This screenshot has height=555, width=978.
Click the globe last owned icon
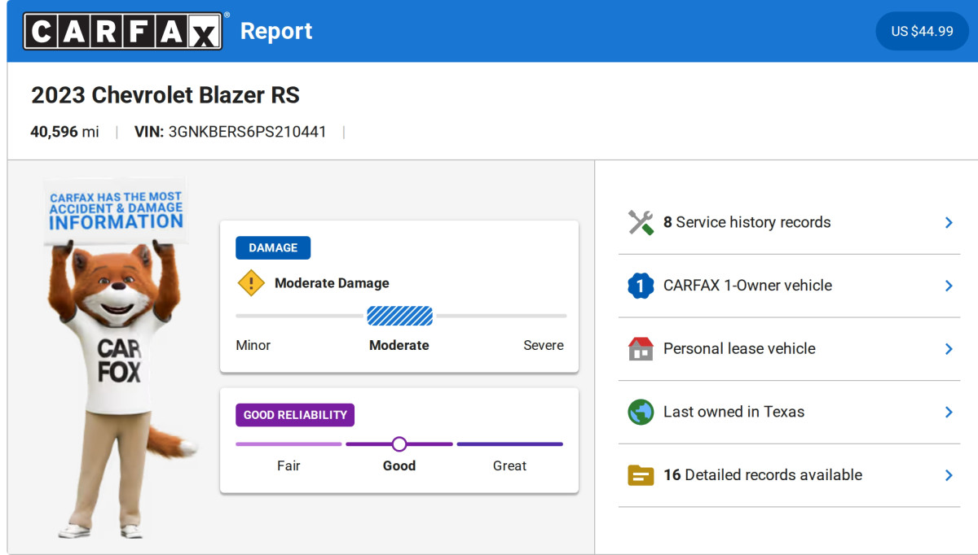(641, 412)
